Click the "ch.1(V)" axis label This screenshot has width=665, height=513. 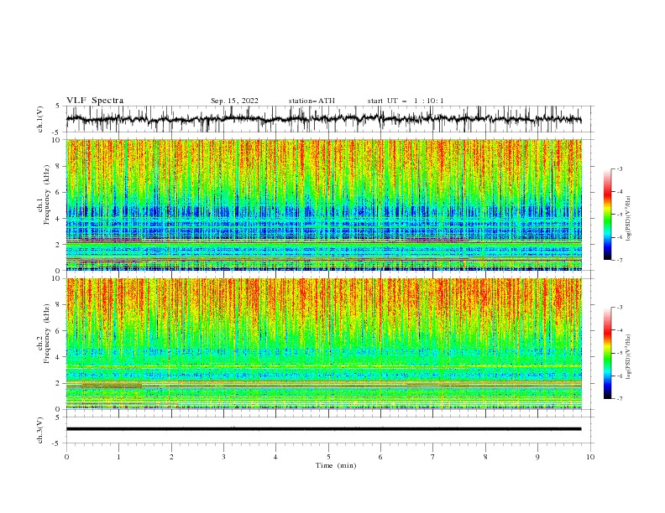[40, 119]
